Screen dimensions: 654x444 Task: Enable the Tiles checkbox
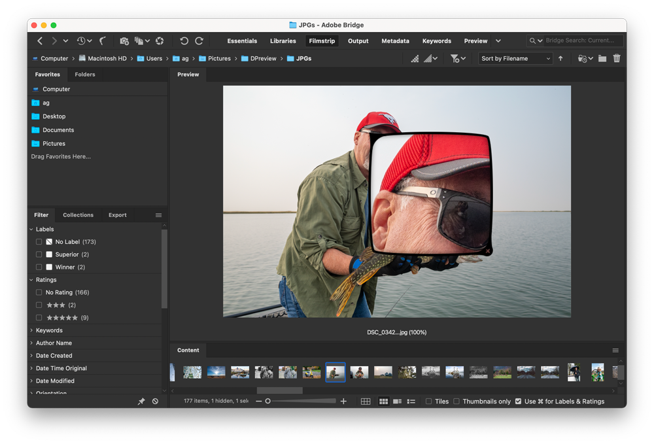428,401
